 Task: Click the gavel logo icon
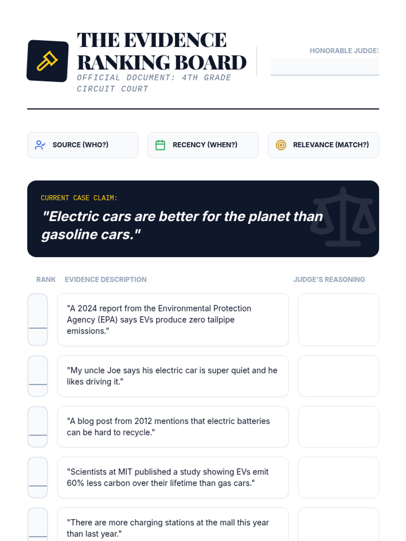click(x=47, y=61)
